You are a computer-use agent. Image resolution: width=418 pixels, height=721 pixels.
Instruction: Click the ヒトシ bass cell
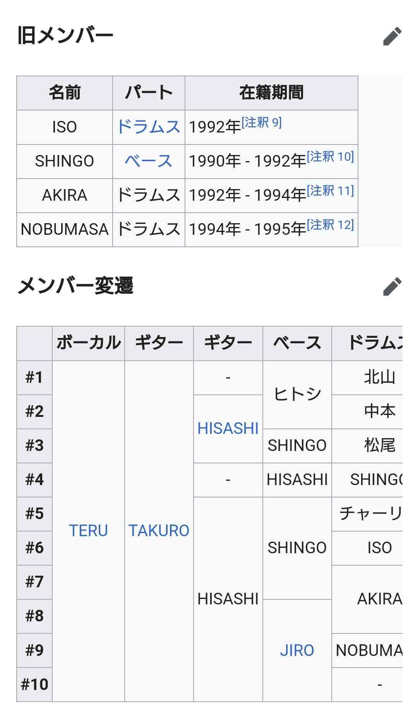point(297,394)
